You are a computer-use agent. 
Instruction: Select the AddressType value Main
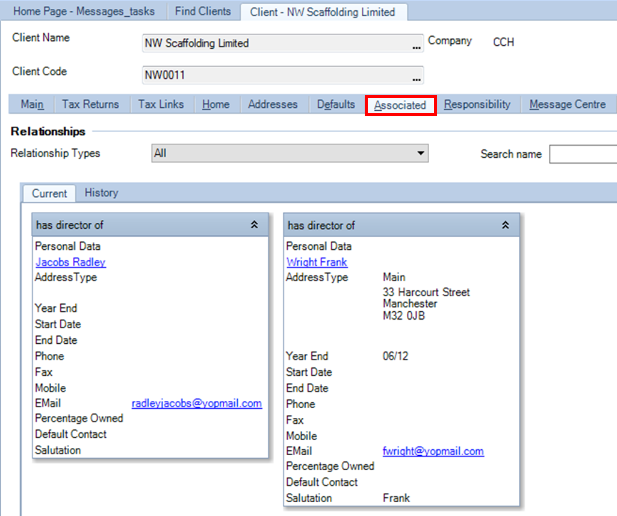click(x=394, y=278)
